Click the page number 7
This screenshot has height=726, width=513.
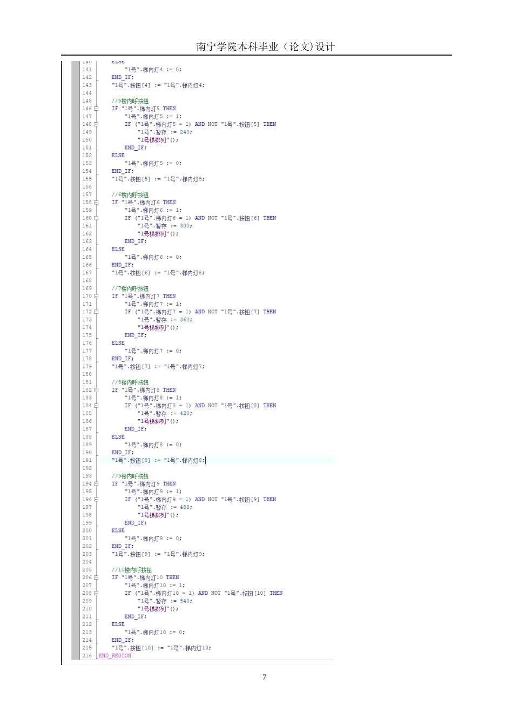point(264,677)
